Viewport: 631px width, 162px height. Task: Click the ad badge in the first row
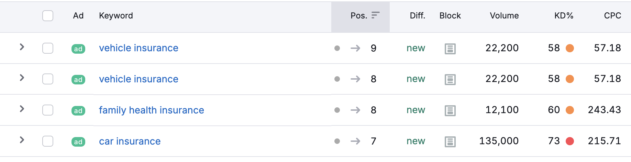tap(78, 49)
